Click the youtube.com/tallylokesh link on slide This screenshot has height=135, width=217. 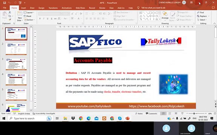89,106
